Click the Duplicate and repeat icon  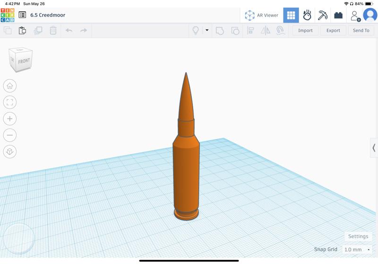pos(38,30)
